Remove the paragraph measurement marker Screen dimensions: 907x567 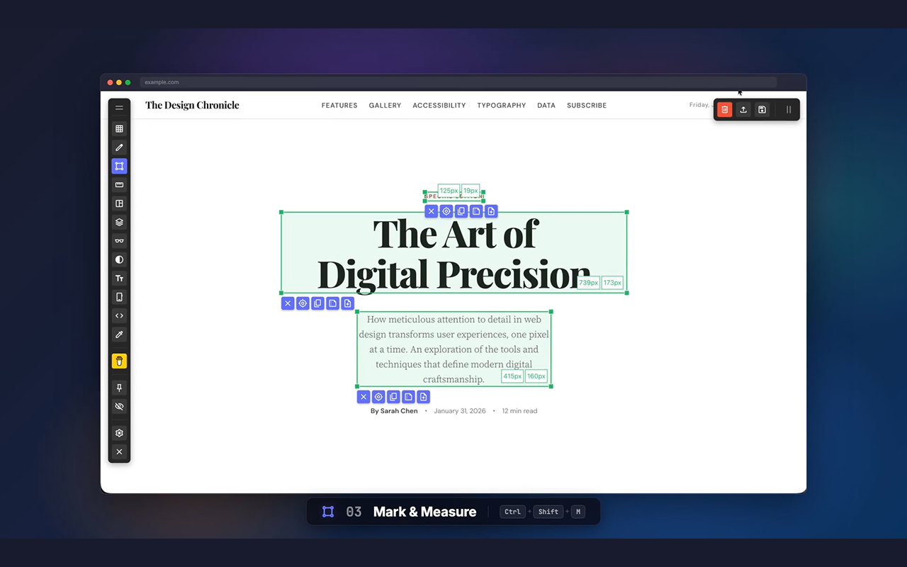coord(363,397)
